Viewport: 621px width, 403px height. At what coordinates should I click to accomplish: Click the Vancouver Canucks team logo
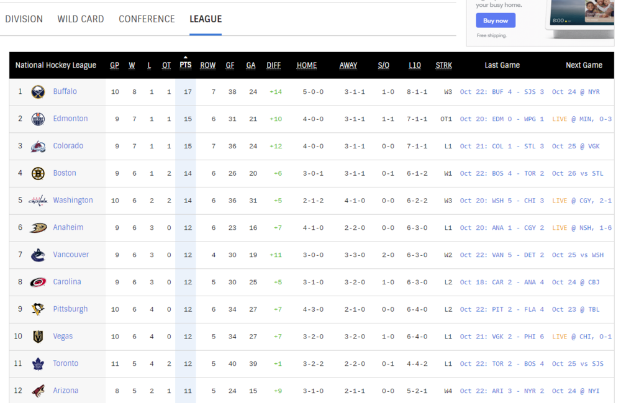click(38, 255)
